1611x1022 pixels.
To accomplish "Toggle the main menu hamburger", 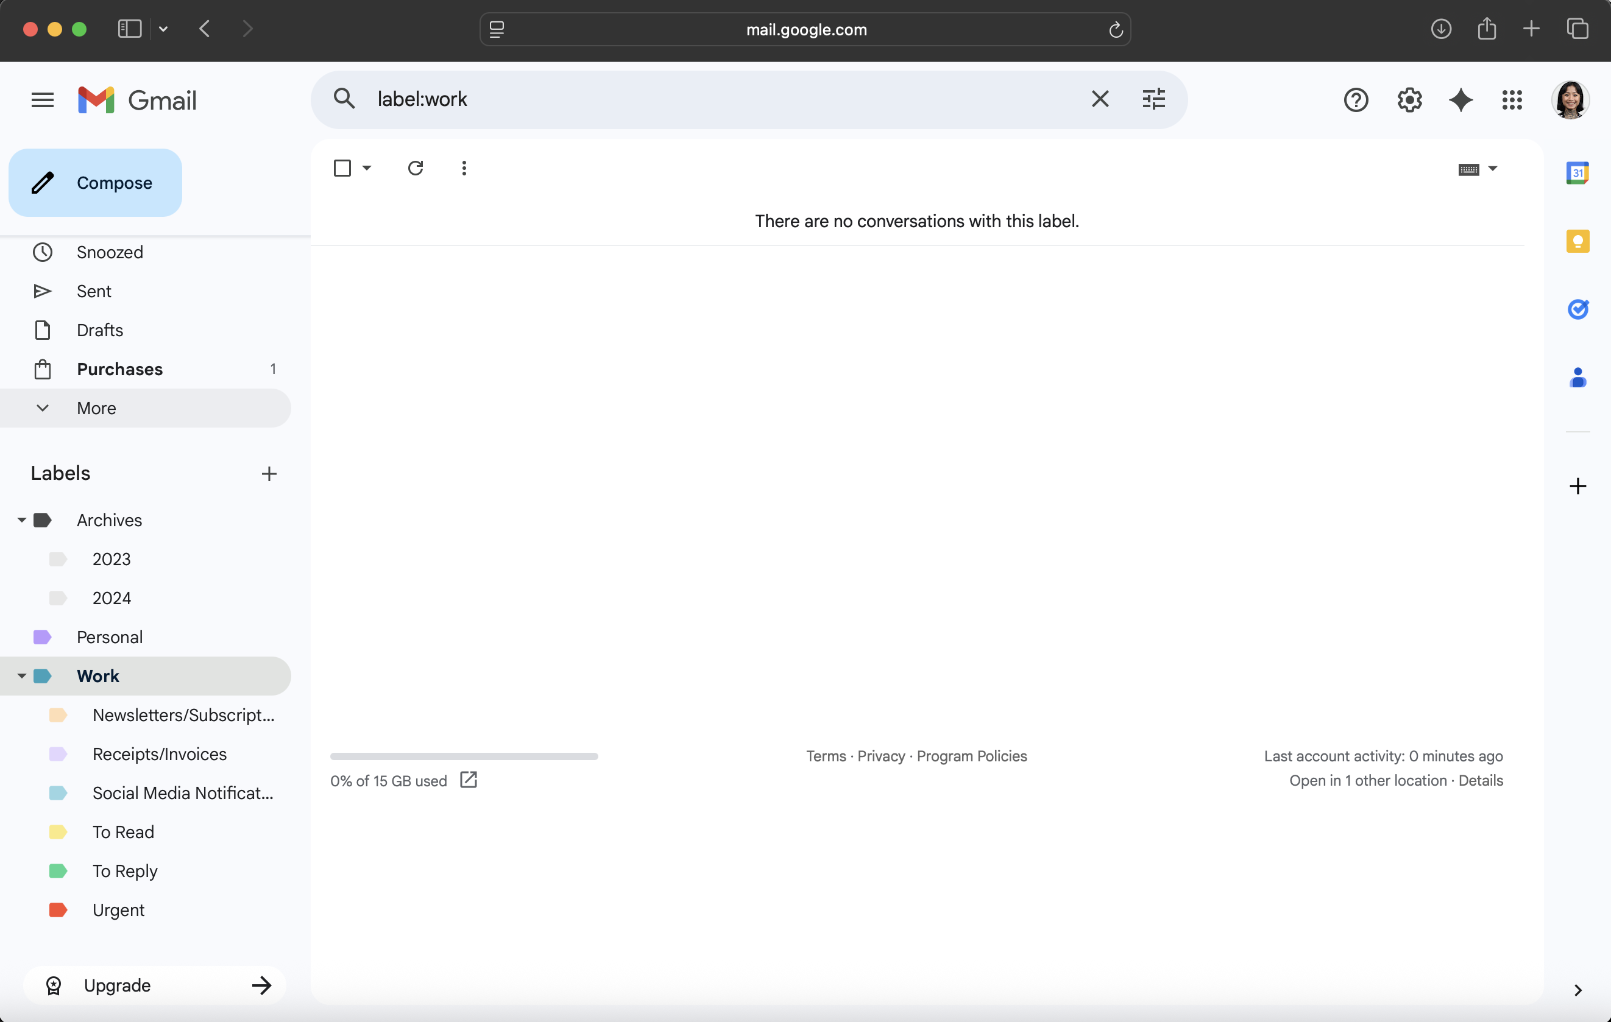I will (42, 100).
